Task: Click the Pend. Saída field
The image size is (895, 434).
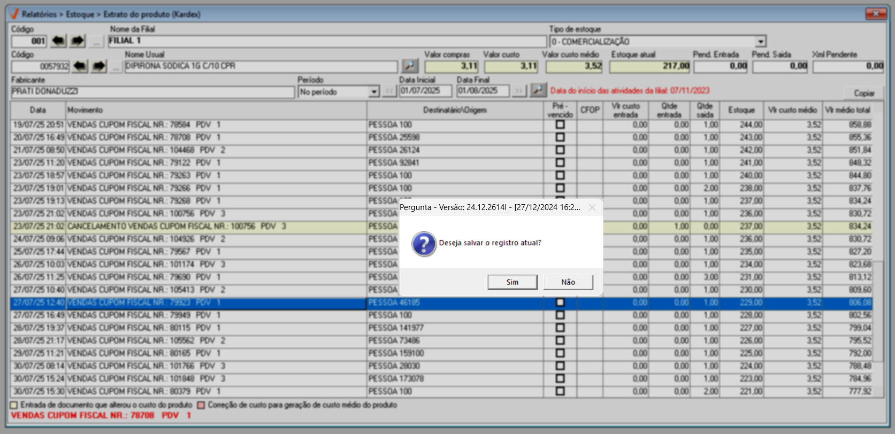Action: [781, 66]
